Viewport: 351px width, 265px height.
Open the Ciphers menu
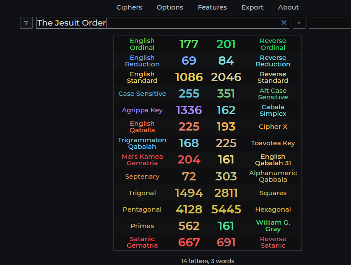click(x=129, y=7)
